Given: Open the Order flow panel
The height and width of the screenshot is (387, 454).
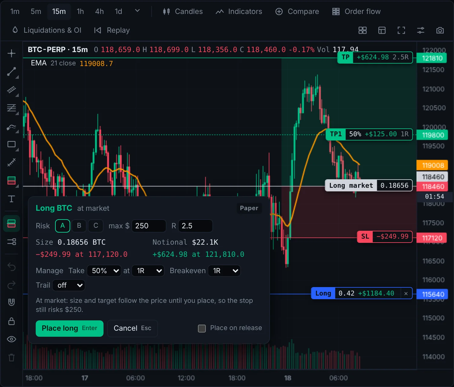Looking at the screenshot, I should click(x=356, y=12).
